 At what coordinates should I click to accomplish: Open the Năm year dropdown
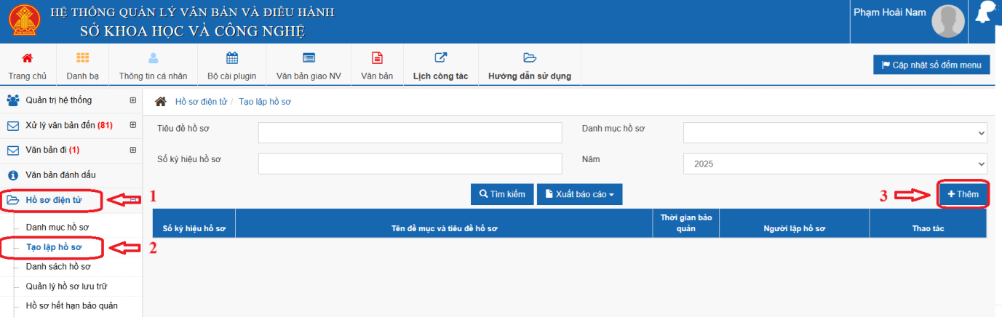click(x=835, y=164)
